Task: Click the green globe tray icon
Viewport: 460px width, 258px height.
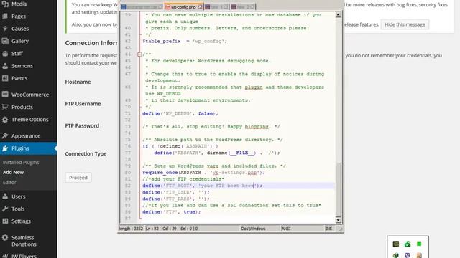Action: click(396, 255)
